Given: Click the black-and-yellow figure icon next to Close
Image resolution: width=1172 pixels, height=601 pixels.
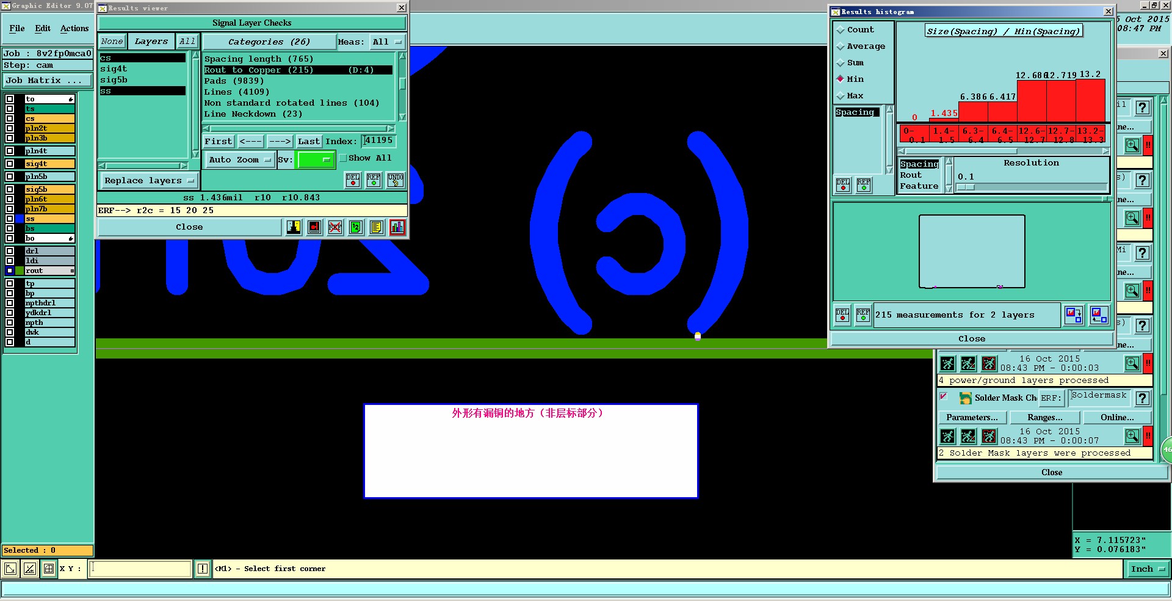Looking at the screenshot, I should 294,227.
